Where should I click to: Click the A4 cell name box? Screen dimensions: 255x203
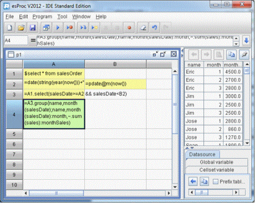point(16,40)
